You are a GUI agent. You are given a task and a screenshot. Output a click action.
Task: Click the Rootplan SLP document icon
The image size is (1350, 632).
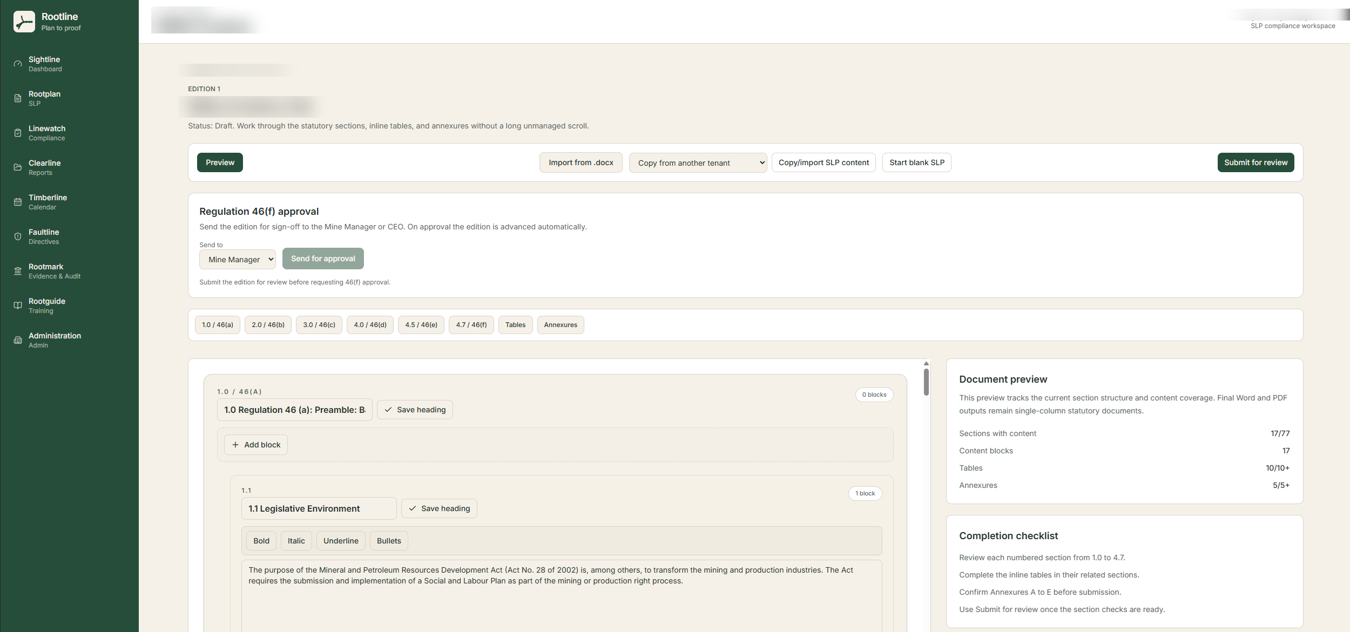point(18,98)
